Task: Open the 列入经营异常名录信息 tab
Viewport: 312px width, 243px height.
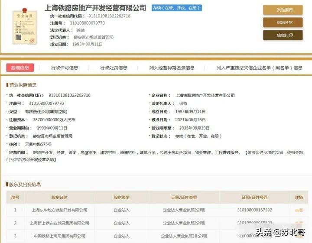Action: [x=172, y=68]
